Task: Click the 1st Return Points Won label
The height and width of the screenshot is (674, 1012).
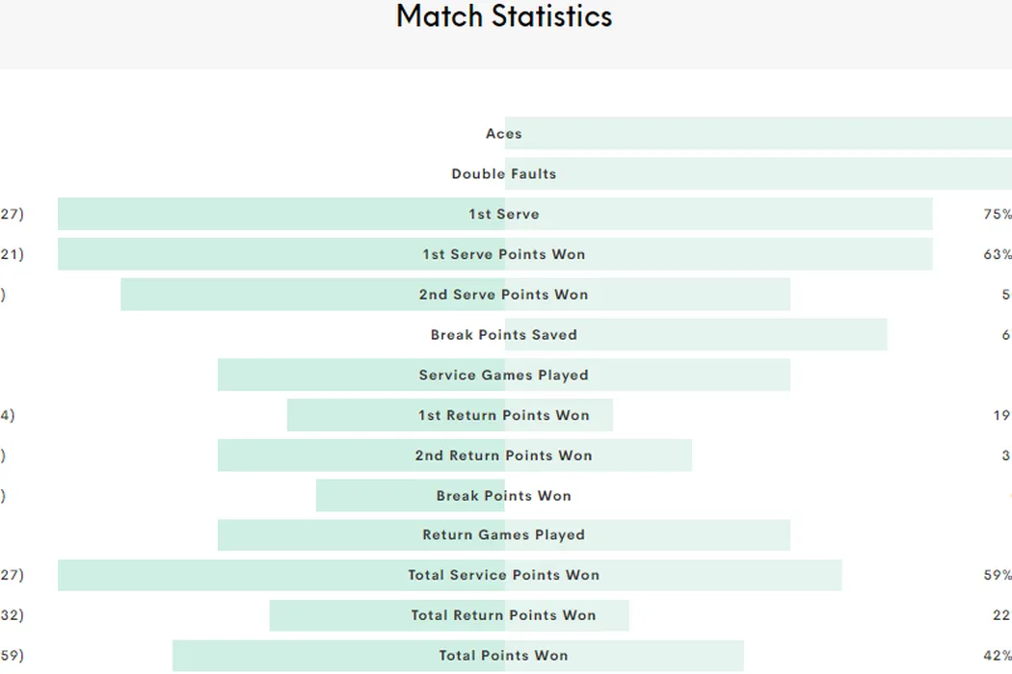Action: point(504,416)
